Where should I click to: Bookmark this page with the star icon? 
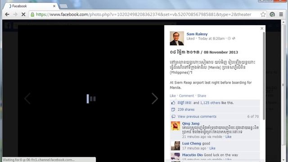[263, 14]
